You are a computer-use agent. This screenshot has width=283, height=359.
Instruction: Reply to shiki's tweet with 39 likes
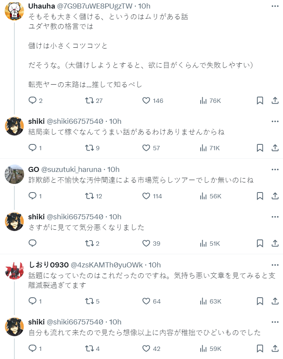(x=33, y=243)
